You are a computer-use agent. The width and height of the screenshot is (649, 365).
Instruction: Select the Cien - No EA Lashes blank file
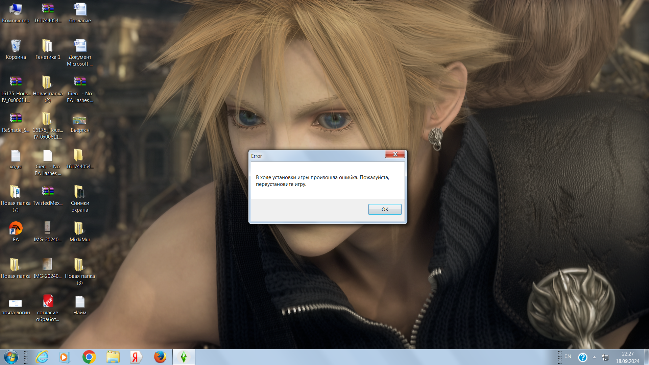[48, 163]
